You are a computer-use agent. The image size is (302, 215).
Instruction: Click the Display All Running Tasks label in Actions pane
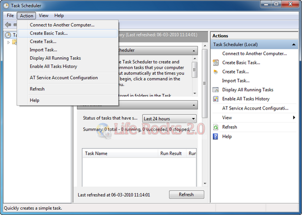tap(248, 90)
